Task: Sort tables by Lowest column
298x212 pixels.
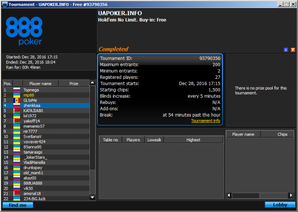Action: tap(154, 140)
